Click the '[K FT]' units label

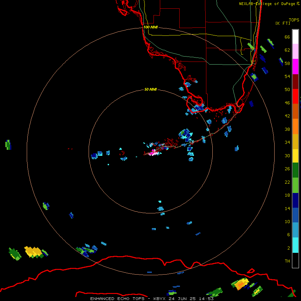click(283, 23)
